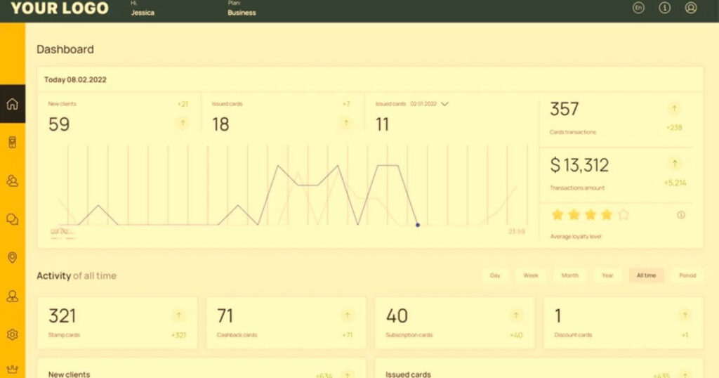Click the Average loyalty level label
719x378 pixels.
(576, 237)
